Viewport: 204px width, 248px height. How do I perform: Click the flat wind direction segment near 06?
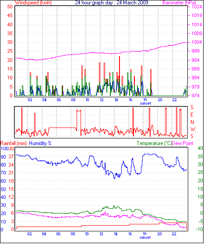[x=63, y=128]
